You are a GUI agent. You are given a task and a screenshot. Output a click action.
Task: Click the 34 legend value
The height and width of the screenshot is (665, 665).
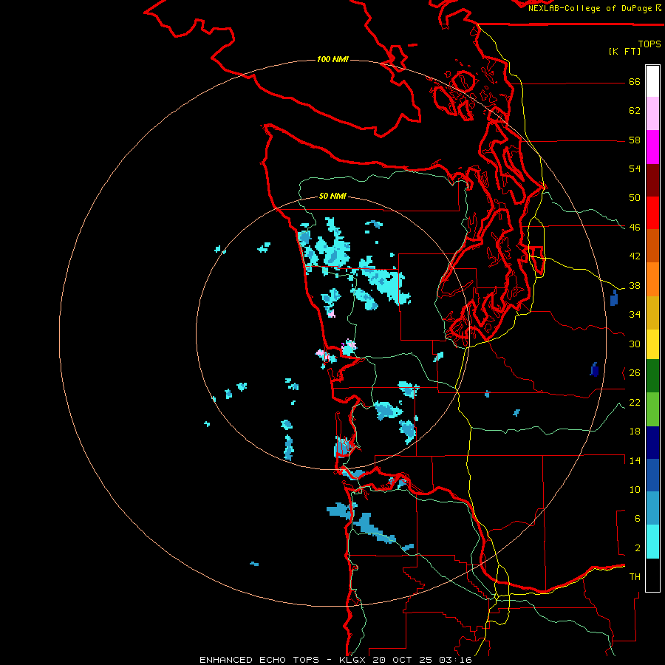point(635,315)
